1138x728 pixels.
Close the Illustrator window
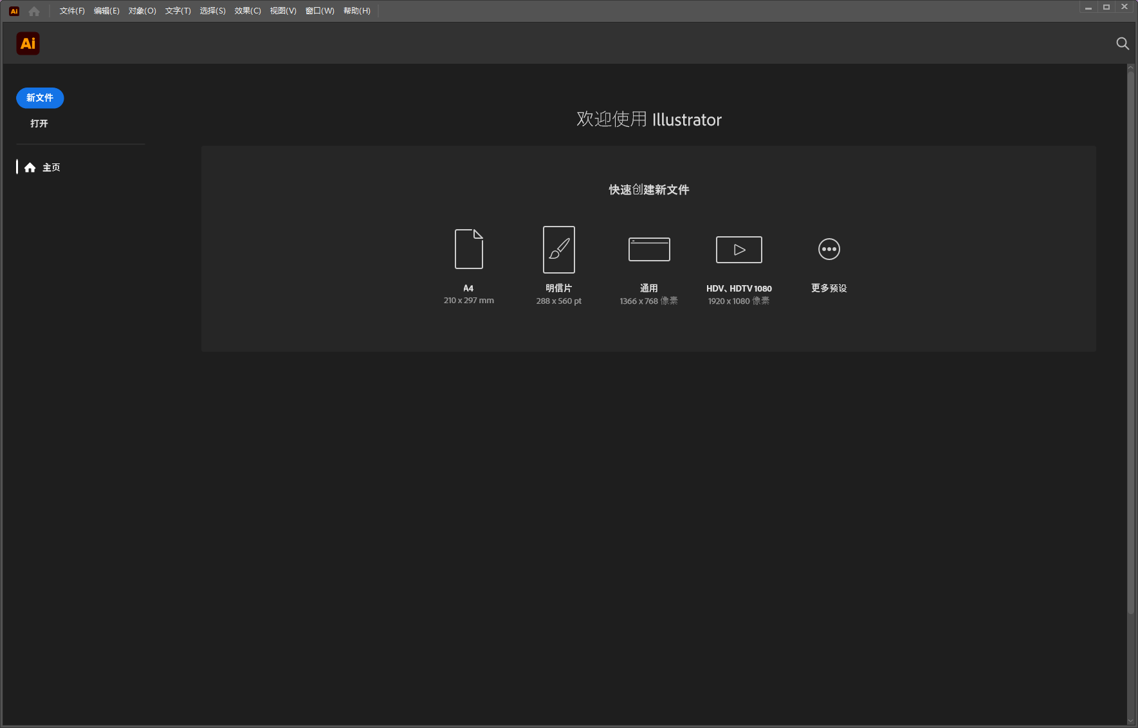click(1124, 8)
